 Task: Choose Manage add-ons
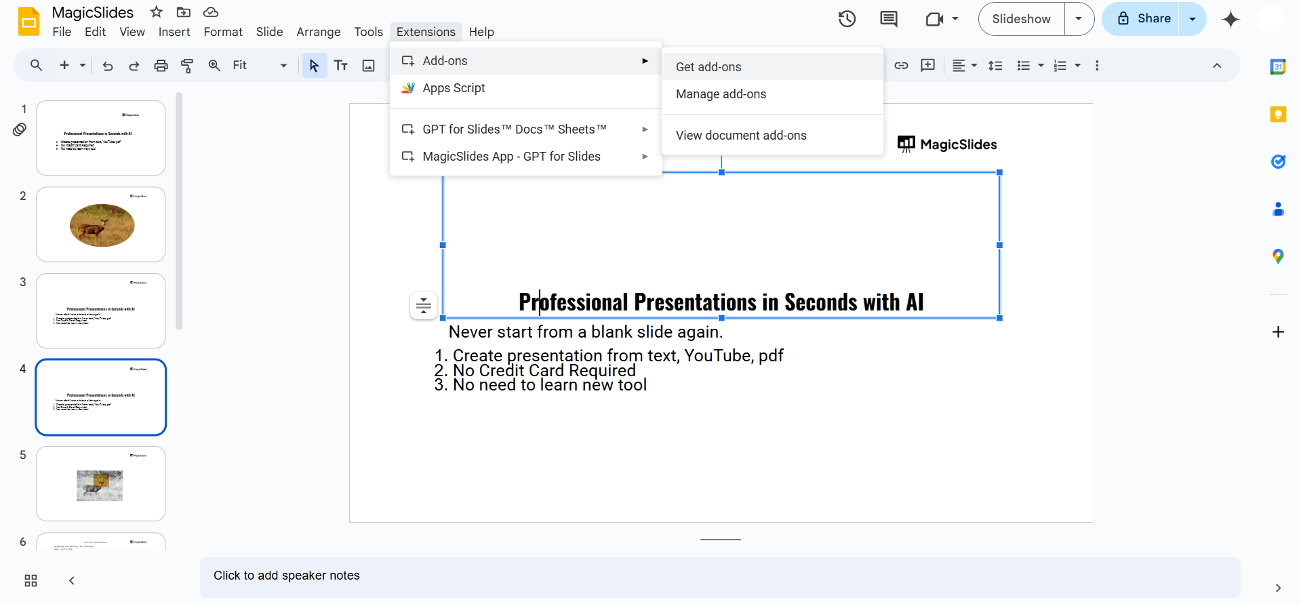(773, 94)
